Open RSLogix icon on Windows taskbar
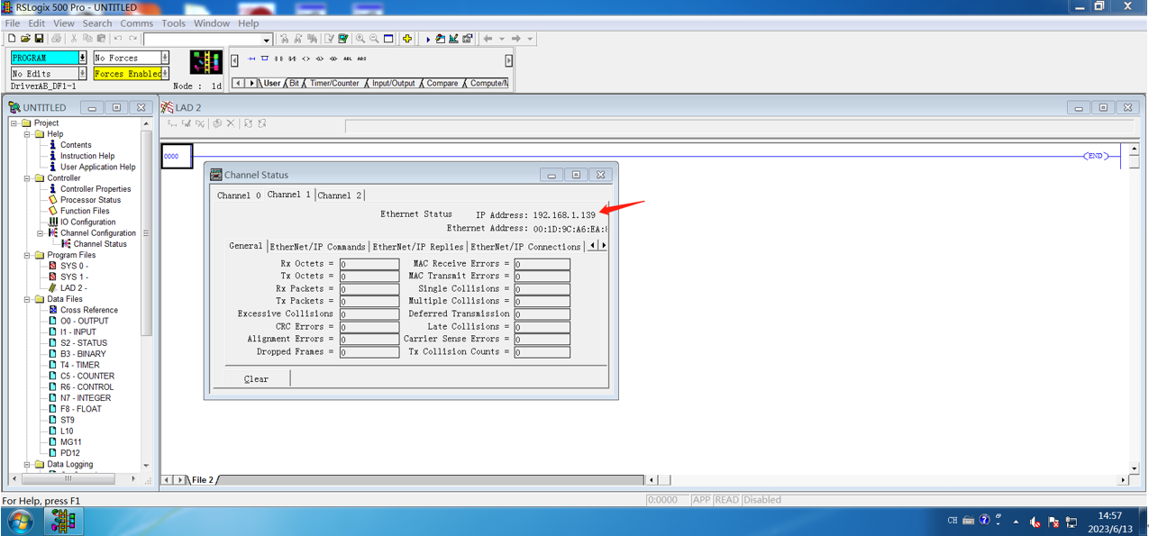This screenshot has width=1149, height=536. point(63,521)
